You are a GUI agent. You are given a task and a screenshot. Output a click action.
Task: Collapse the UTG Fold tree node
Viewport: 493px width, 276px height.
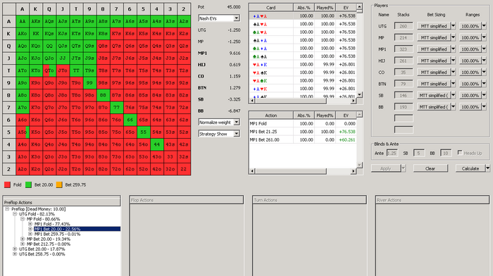pos(15,214)
